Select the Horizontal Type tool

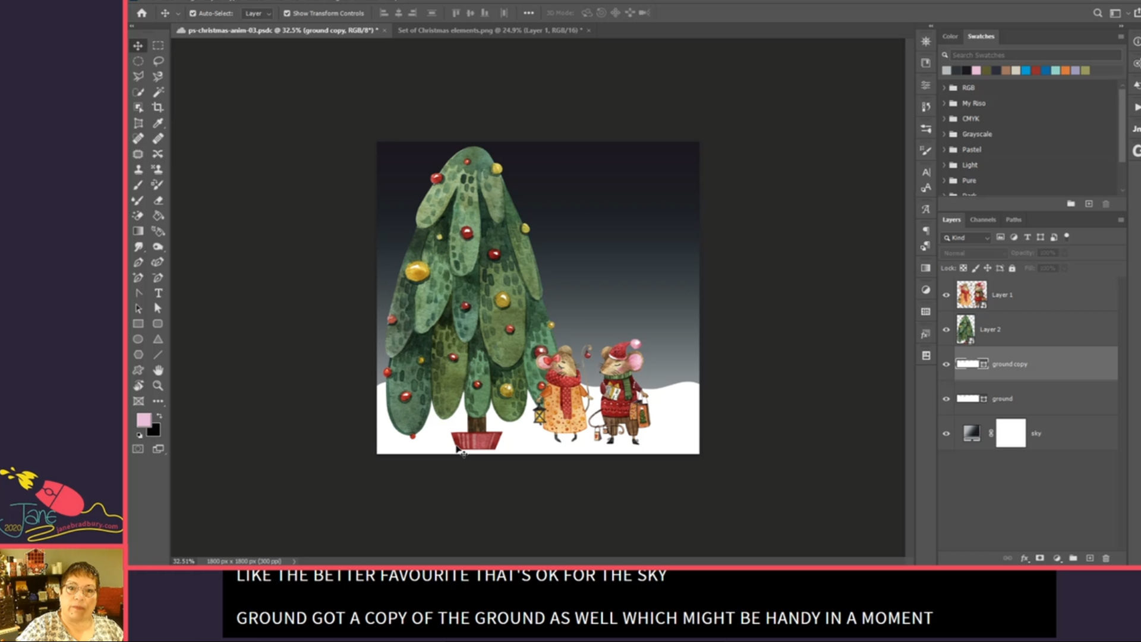point(158,293)
